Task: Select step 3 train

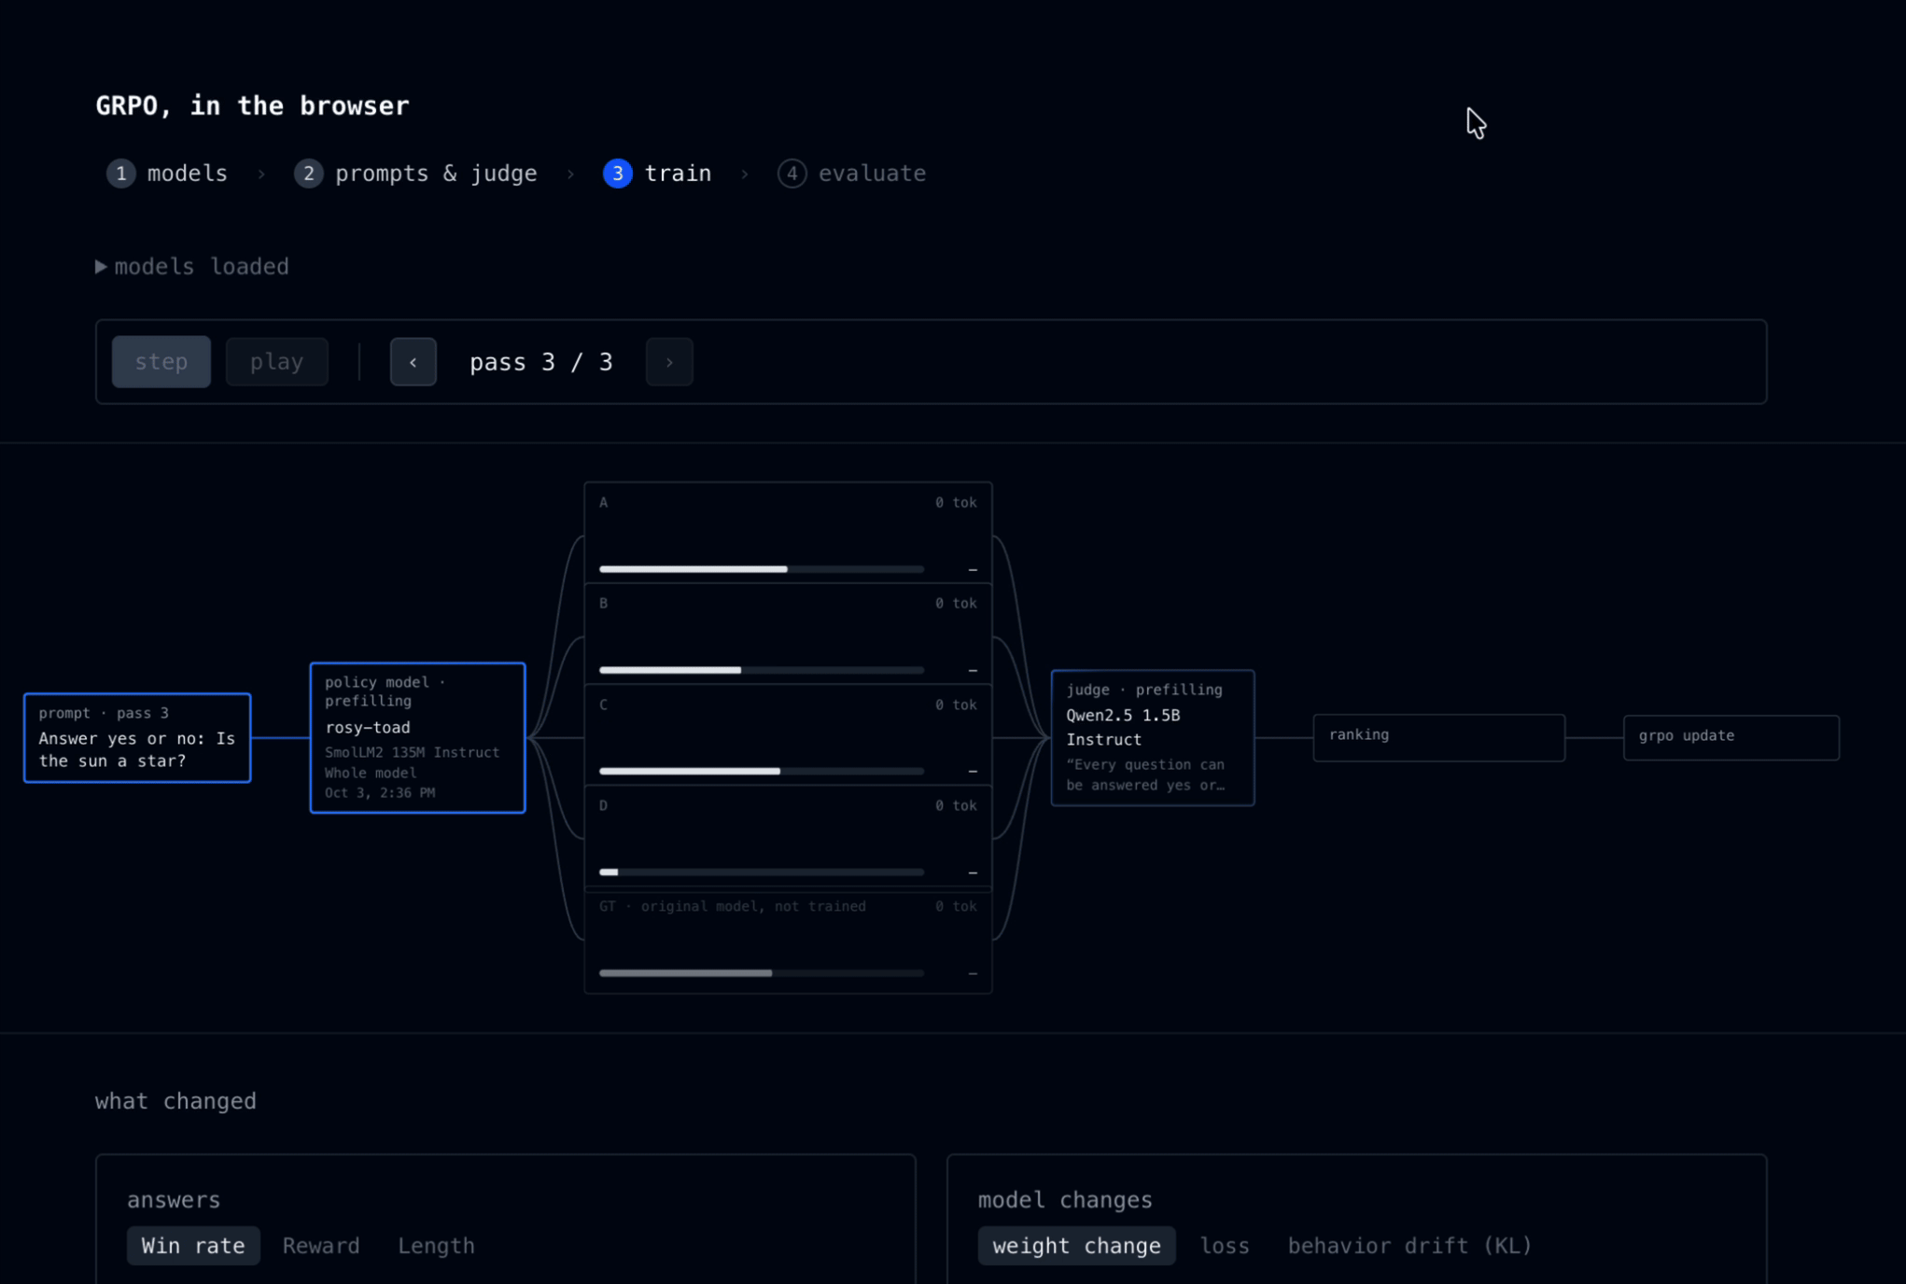Action: [x=657, y=174]
